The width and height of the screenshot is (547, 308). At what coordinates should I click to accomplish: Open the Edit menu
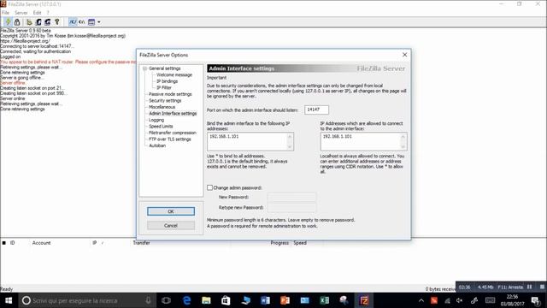(x=37, y=13)
